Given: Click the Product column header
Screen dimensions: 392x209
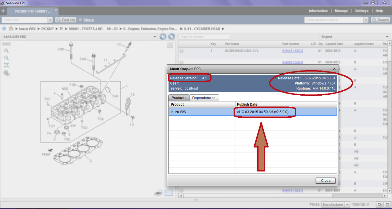Looking at the screenshot, I should pyautogui.click(x=202, y=105).
